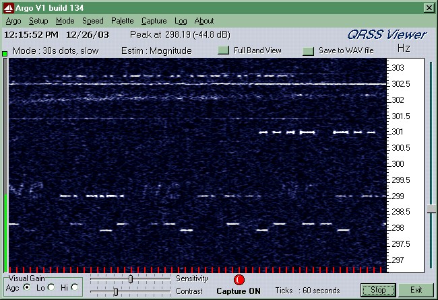438x300 pixels.
Task: Click the vertical frequency slider thumb at right
Action: 431,210
